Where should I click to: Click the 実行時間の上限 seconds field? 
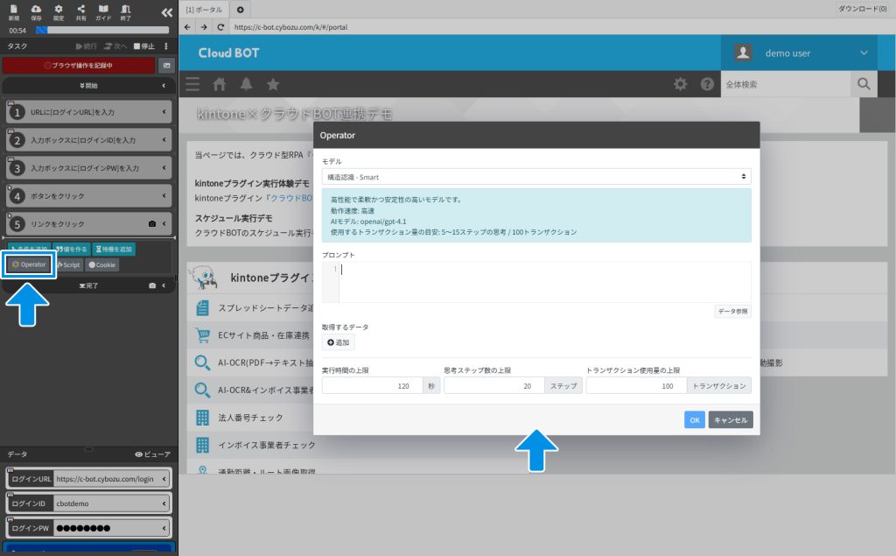coord(372,386)
